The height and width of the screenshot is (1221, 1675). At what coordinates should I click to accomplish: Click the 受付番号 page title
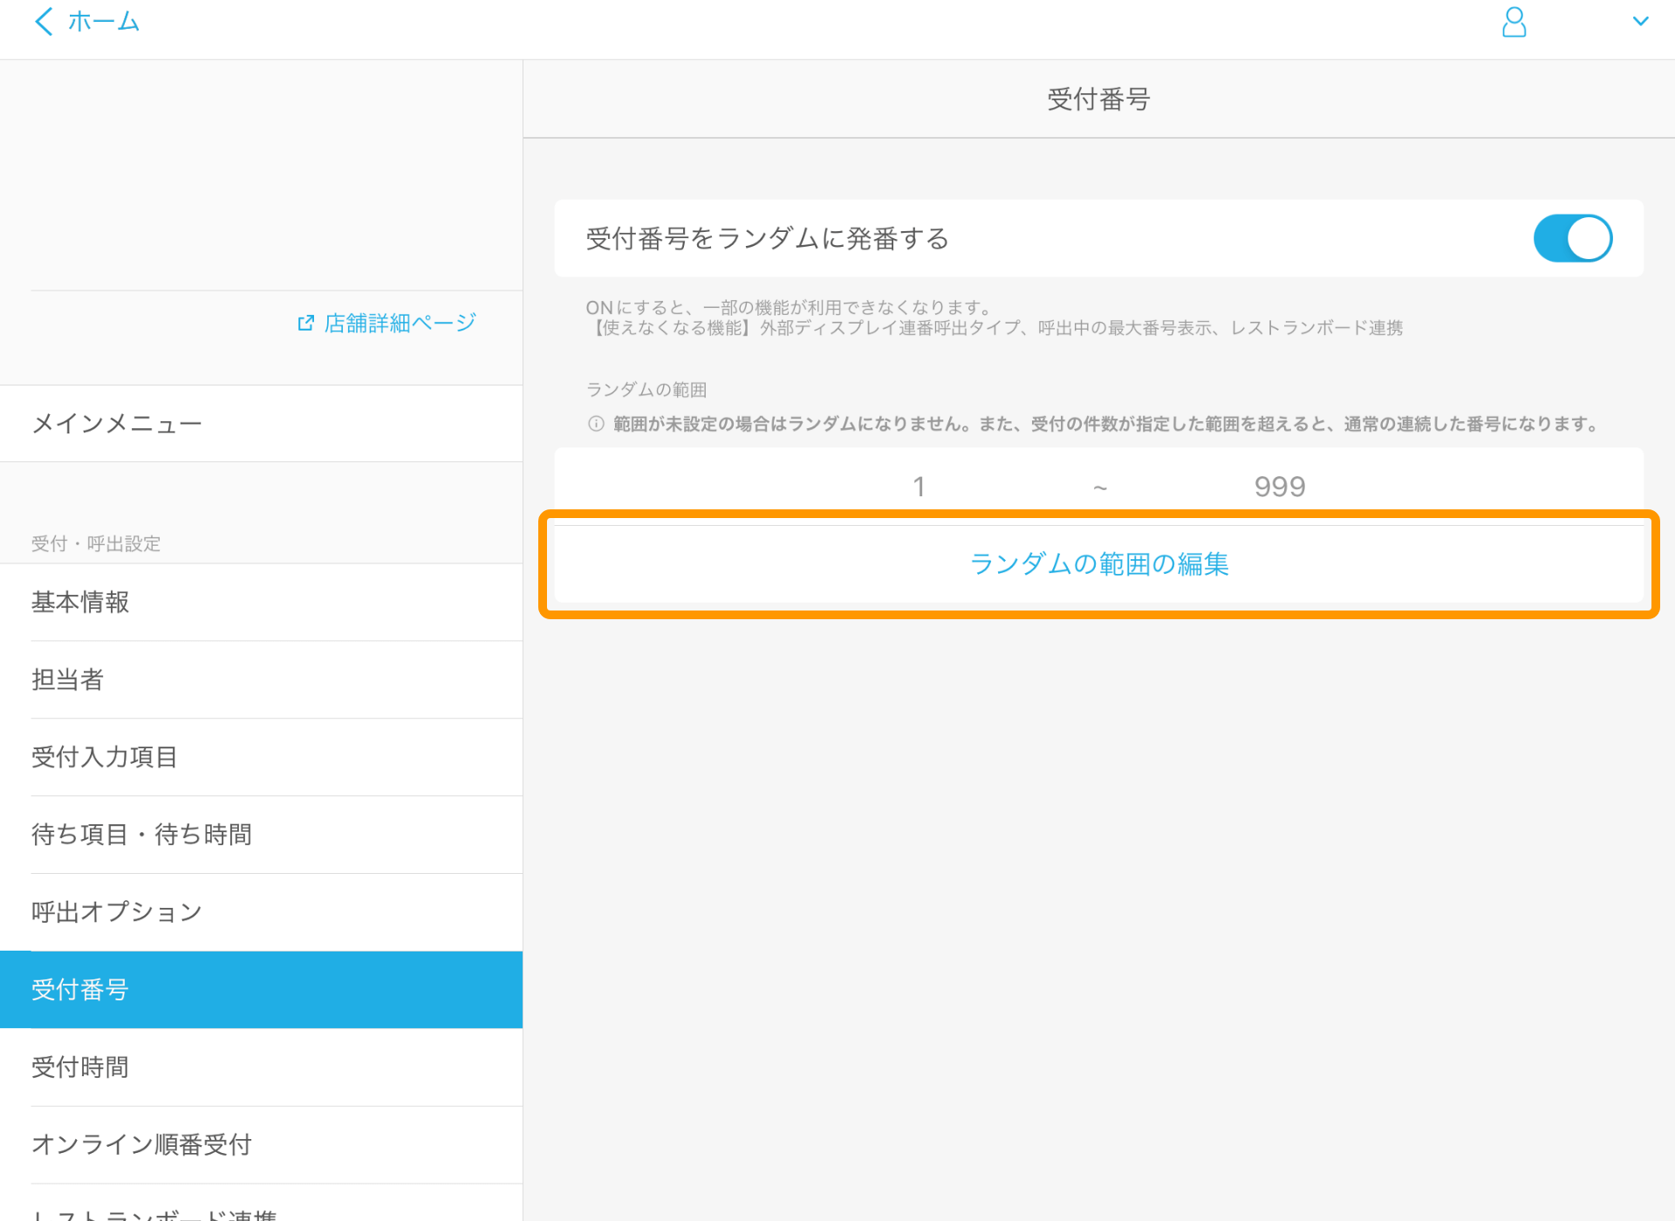pyautogui.click(x=1098, y=99)
